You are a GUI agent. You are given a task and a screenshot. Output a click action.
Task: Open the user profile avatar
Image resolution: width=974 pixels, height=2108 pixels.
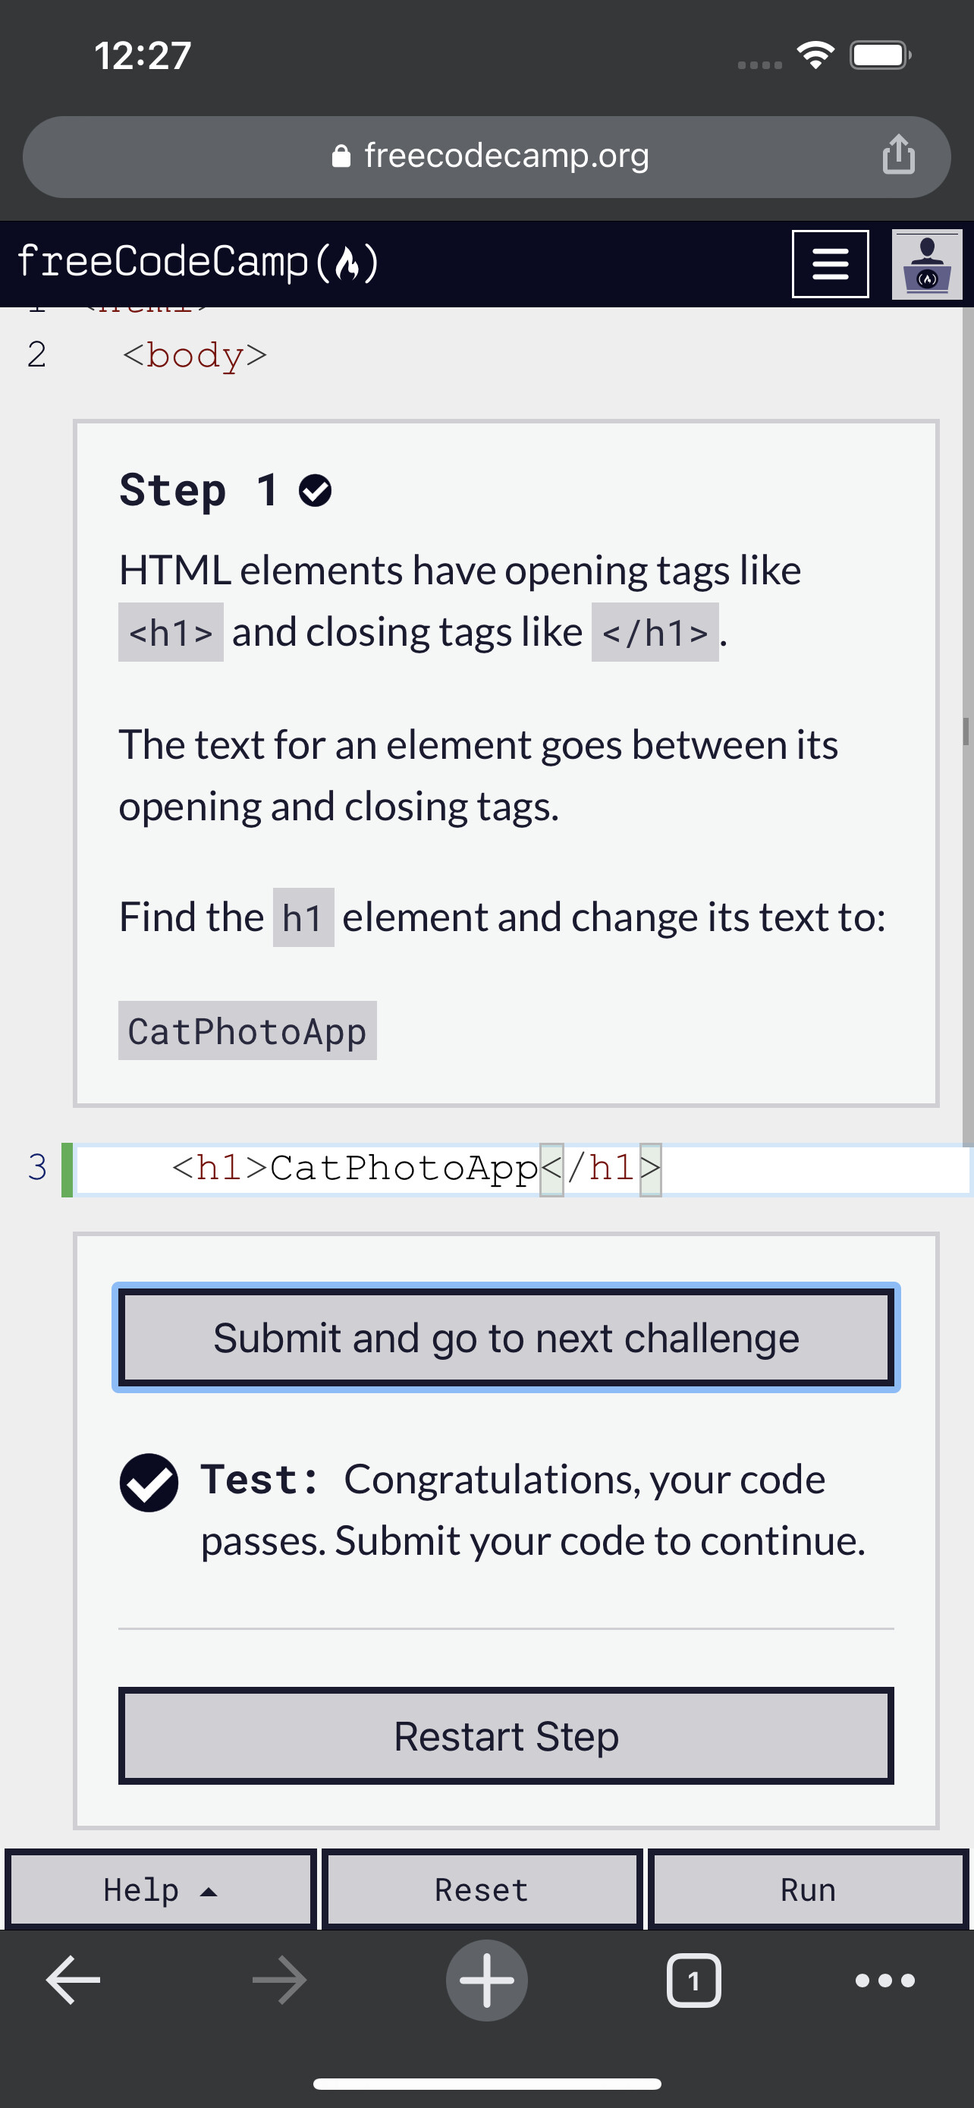[925, 264]
